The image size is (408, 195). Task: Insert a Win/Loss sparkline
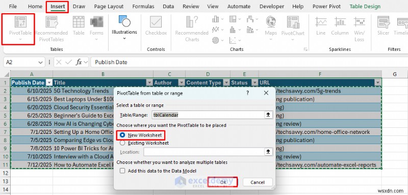tap(360, 29)
